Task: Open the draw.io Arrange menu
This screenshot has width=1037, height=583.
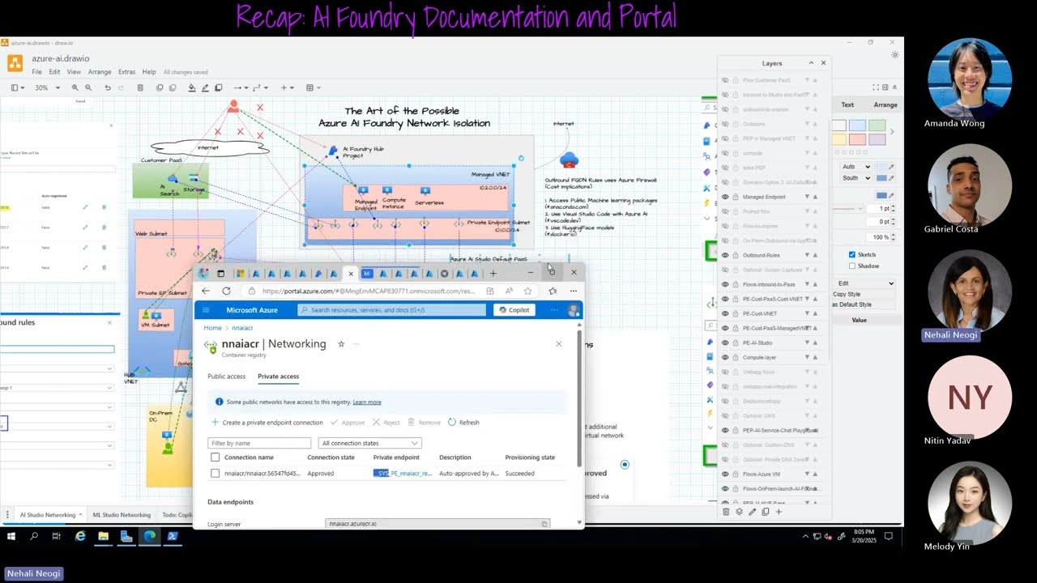Action: coord(100,72)
